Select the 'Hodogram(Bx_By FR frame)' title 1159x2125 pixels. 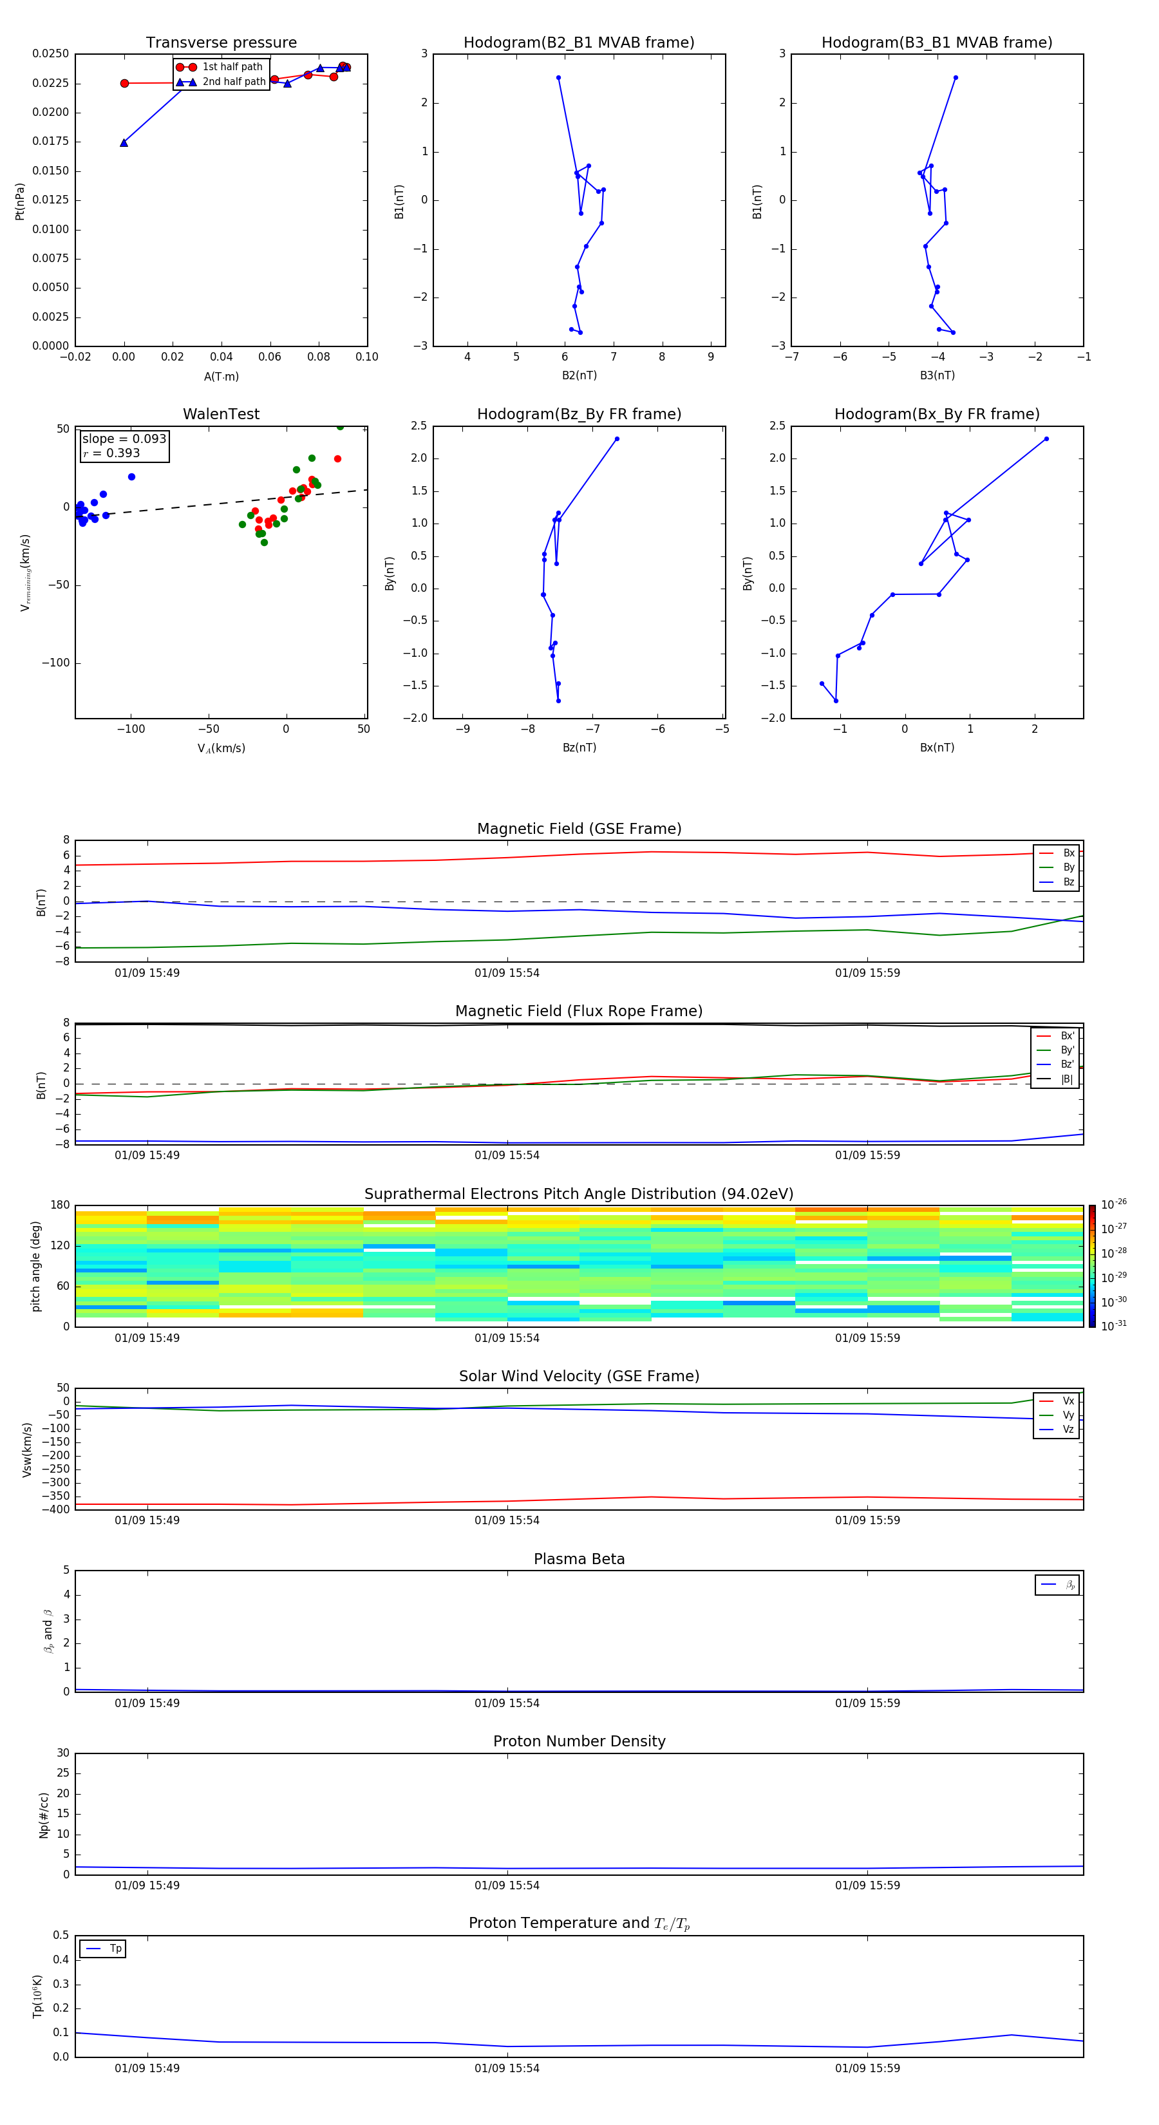[937, 414]
